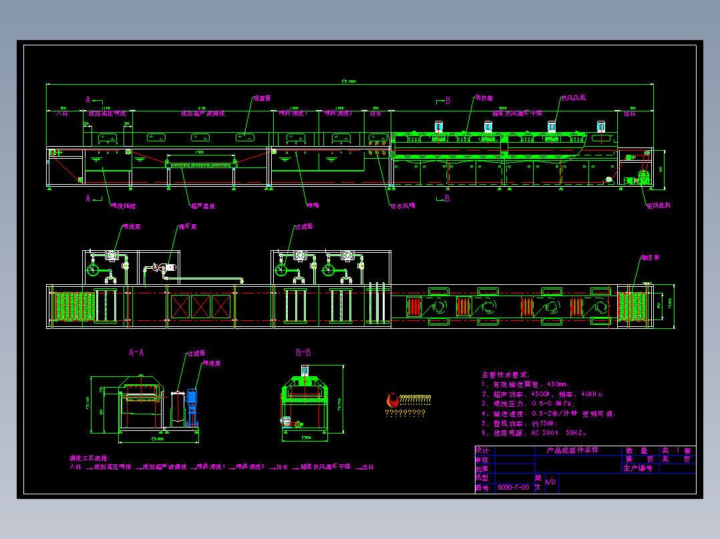Select the "喷嘴" callout label
This screenshot has height=539, width=720.
click(x=313, y=205)
